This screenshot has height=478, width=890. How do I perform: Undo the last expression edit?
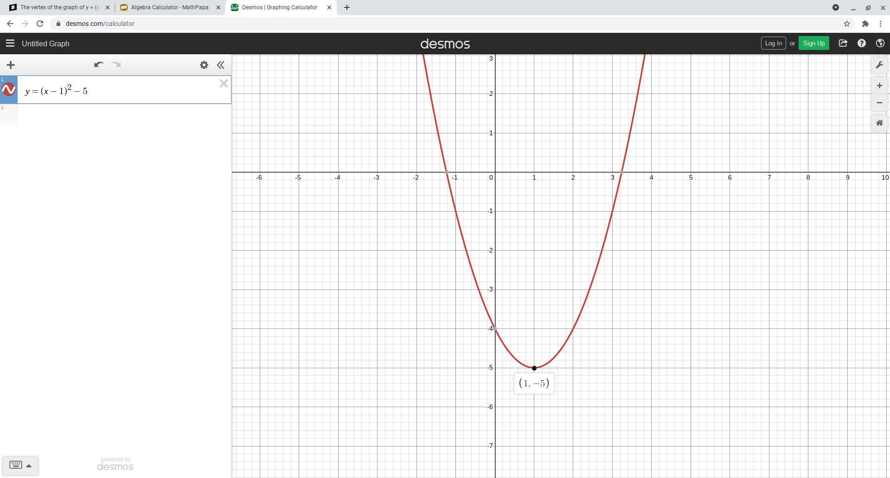click(98, 65)
